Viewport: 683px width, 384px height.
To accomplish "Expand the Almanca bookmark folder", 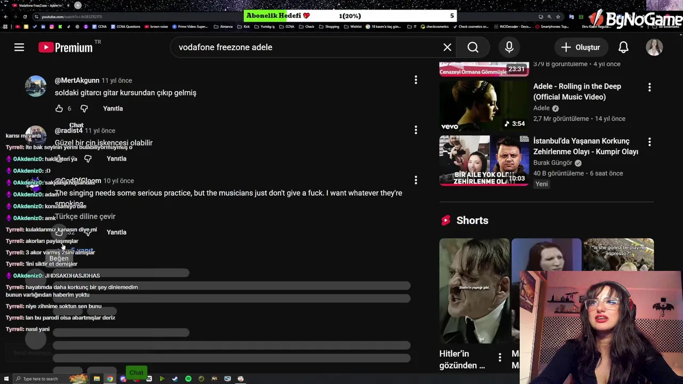I will (224, 27).
